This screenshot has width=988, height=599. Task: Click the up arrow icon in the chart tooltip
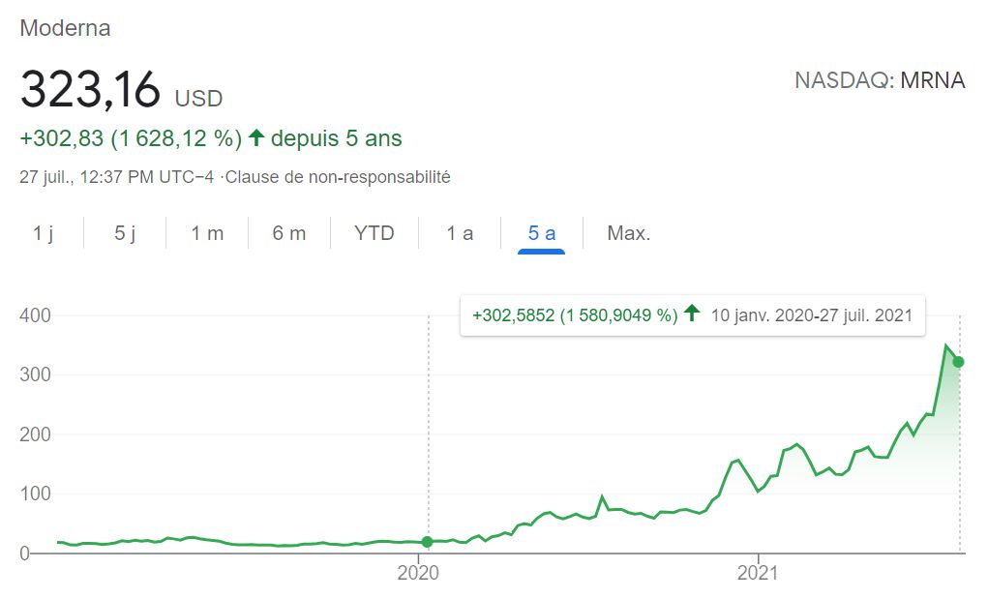692,313
